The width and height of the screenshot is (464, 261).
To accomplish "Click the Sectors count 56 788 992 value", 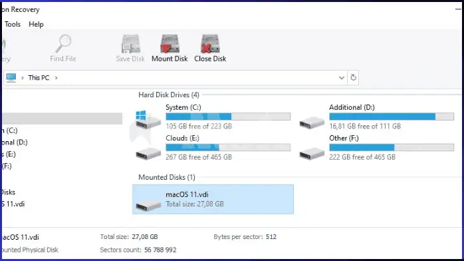I will (x=160, y=250).
